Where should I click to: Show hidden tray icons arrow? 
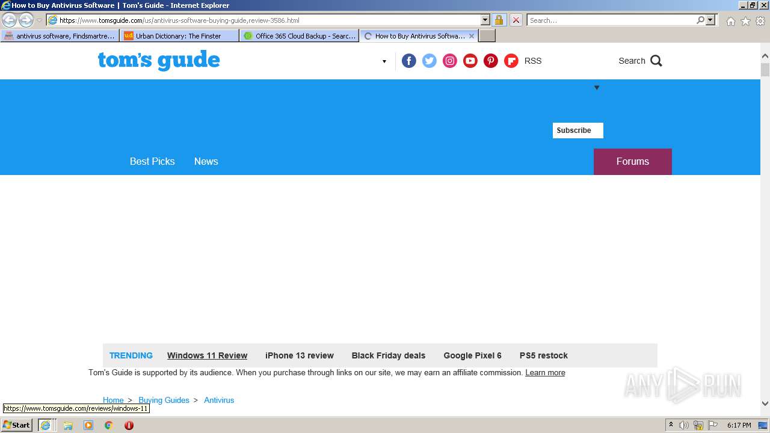671,425
